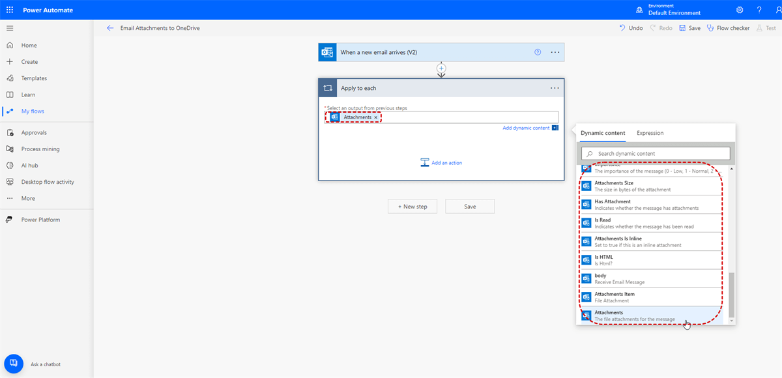Click the Save button below the flow
Screen dimensions: 782x378
click(x=470, y=207)
